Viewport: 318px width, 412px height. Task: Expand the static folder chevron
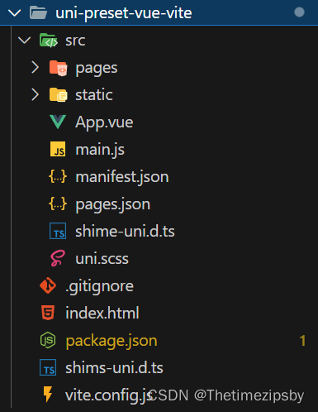point(35,94)
